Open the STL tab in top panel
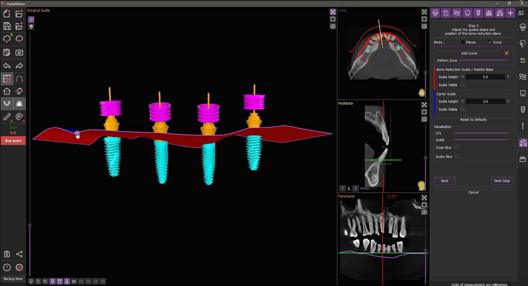The height and width of the screenshot is (286, 528). click(x=446, y=13)
